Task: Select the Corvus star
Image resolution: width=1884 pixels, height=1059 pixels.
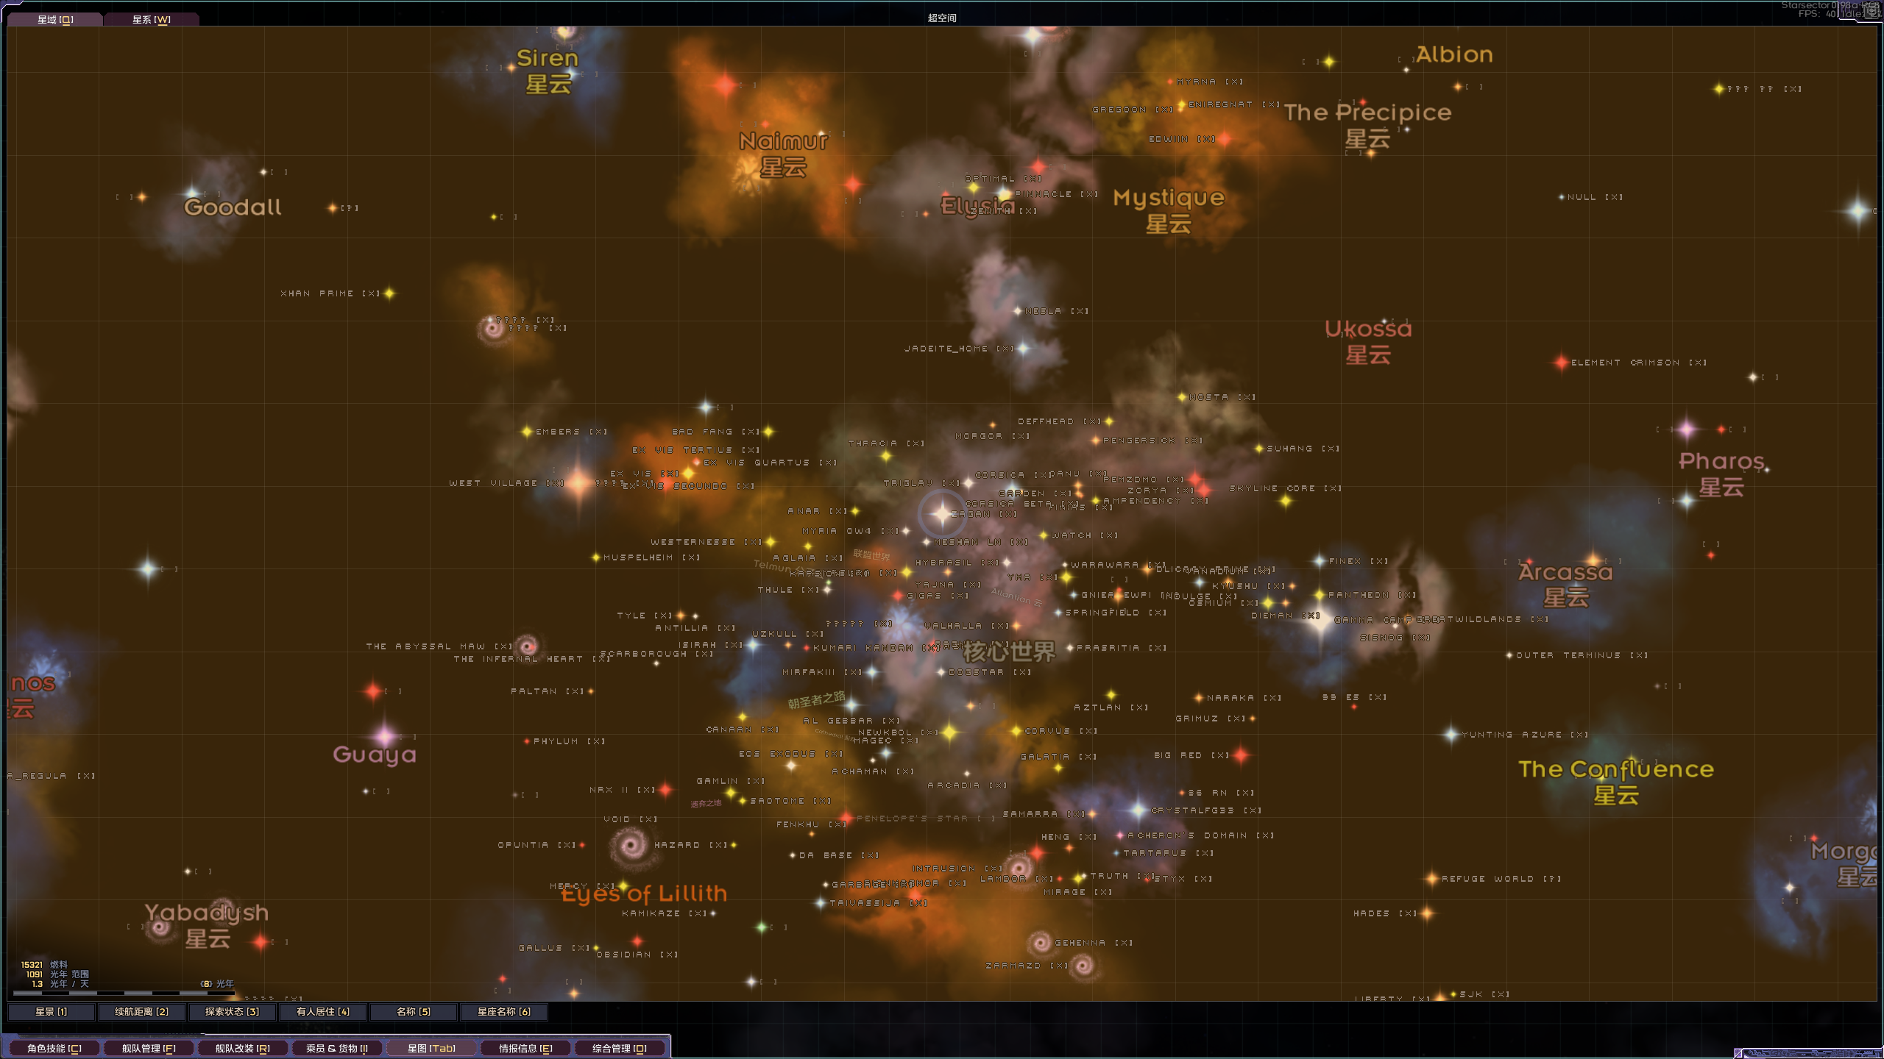Action: click(x=1016, y=731)
